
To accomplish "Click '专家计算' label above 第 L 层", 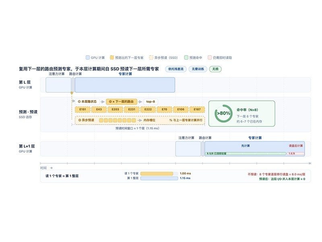I will 125,74.
